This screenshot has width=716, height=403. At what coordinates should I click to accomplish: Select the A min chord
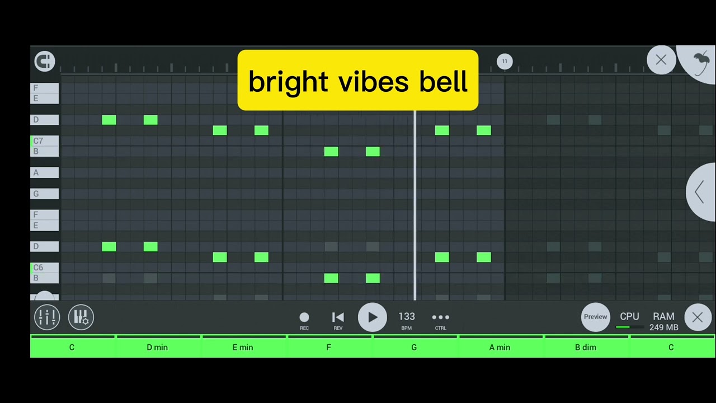coord(500,347)
